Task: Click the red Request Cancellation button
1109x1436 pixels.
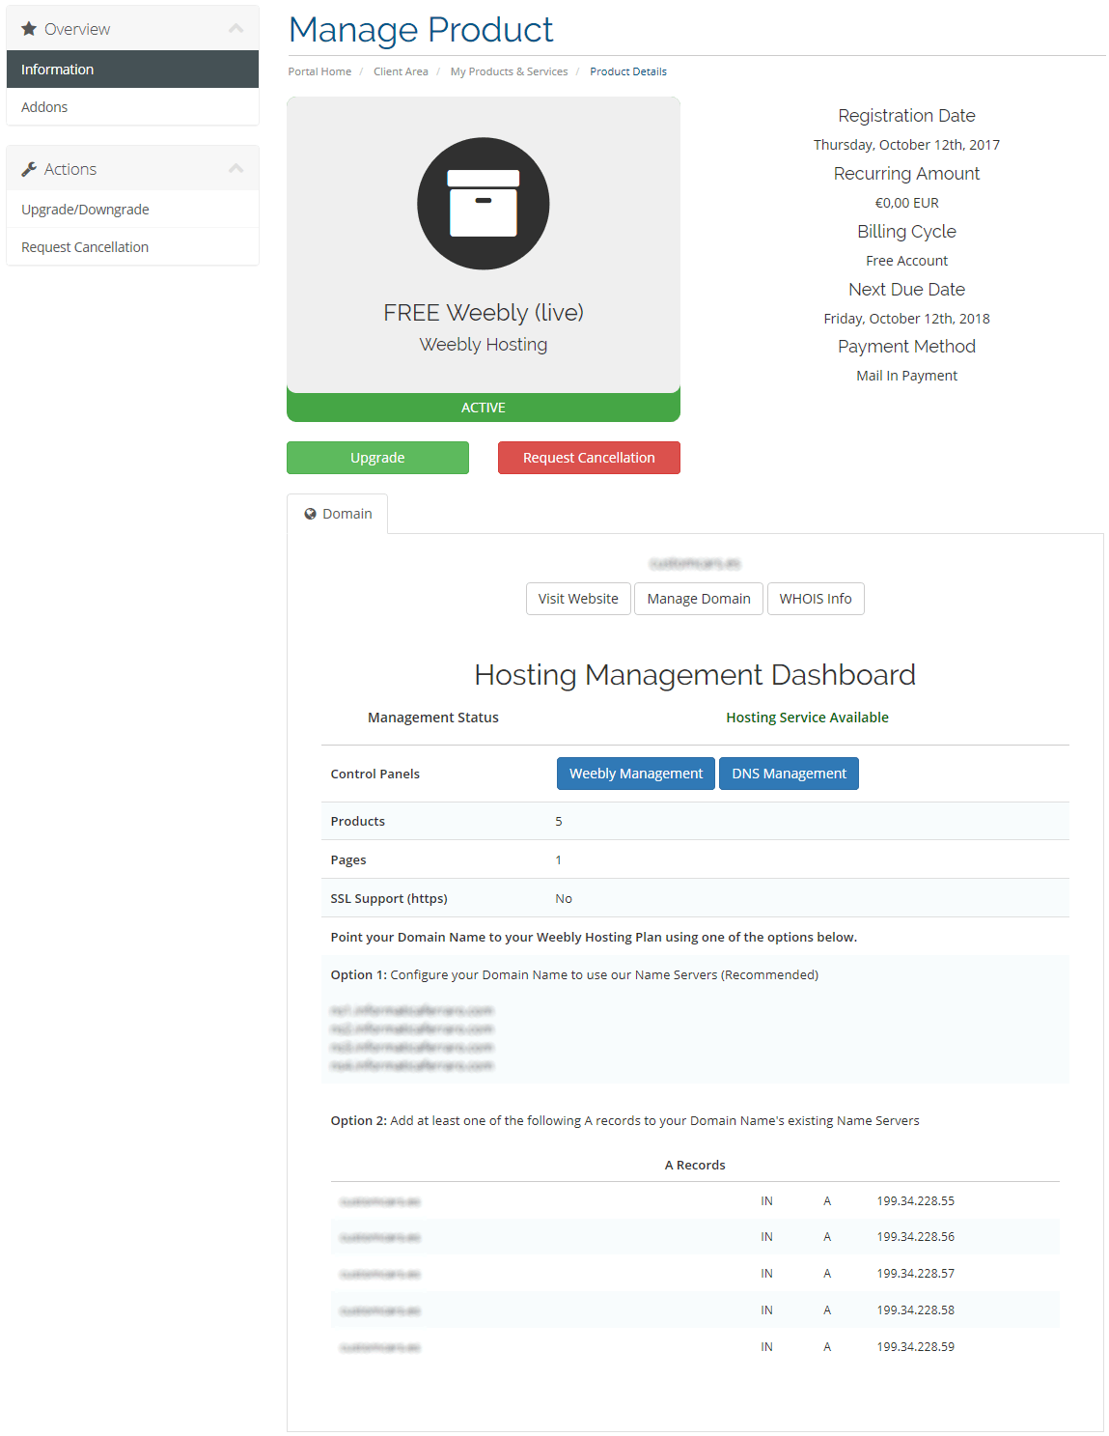Action: point(589,458)
